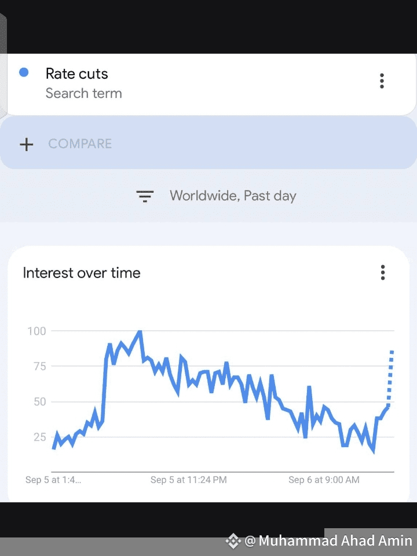Image resolution: width=417 pixels, height=556 pixels.
Task: Click the 25 y-axis value label
Action: coord(40,437)
